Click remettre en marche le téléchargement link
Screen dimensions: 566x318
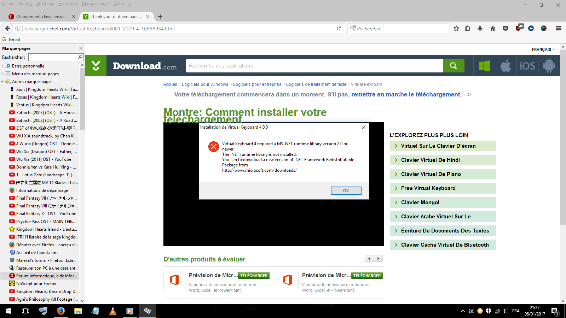coord(406,94)
